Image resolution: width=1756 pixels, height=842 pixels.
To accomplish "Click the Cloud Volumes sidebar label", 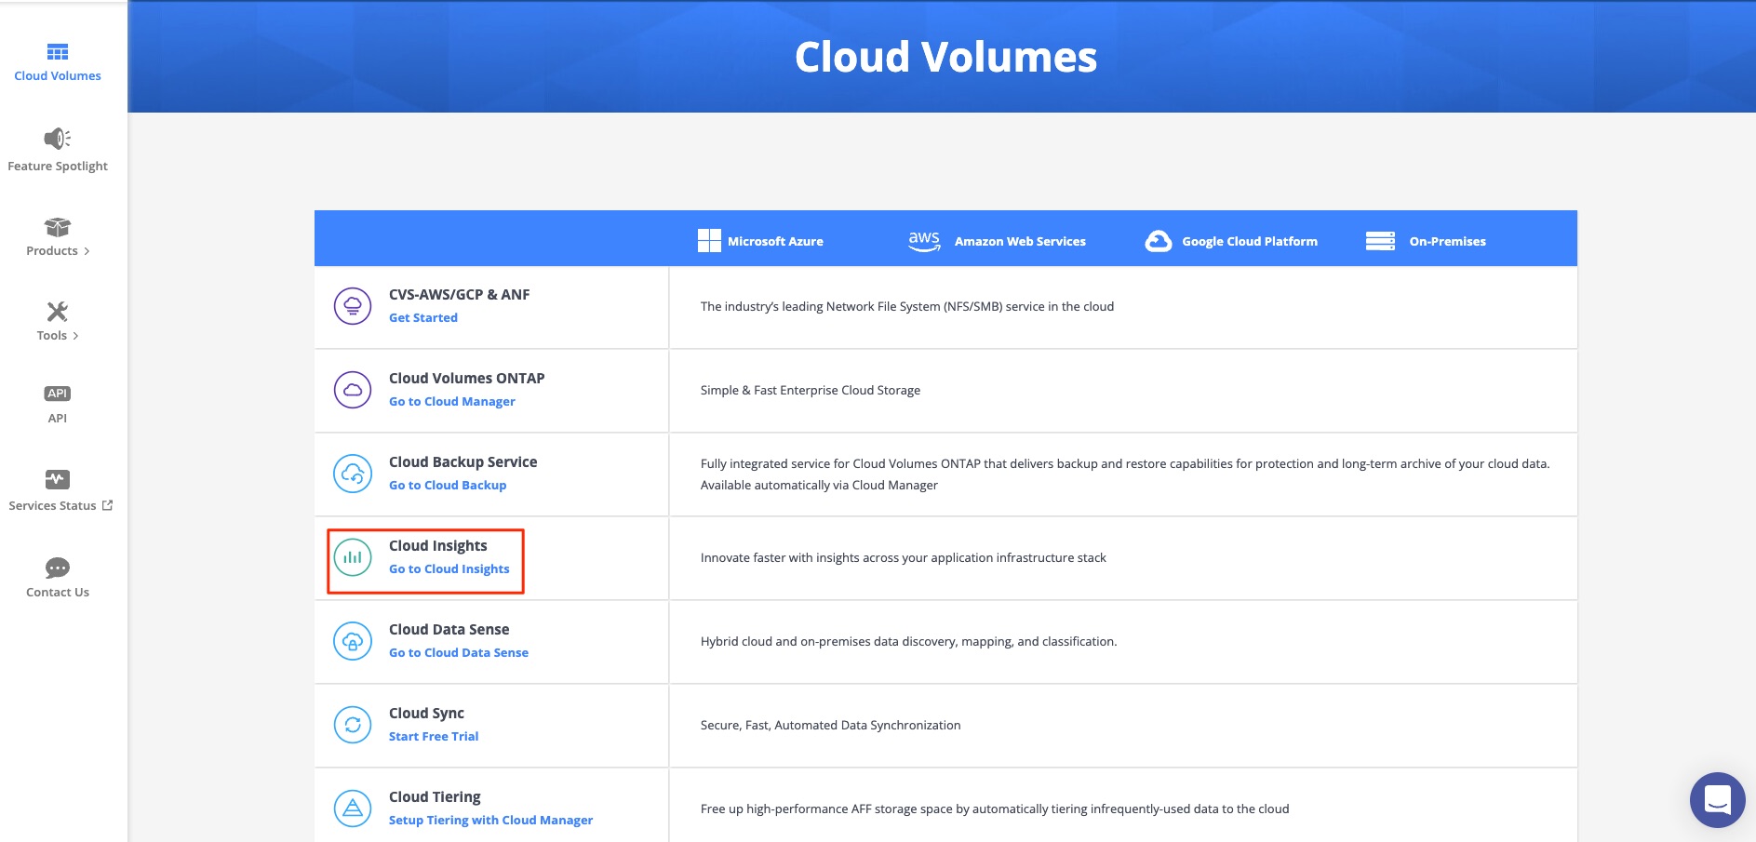I will pos(58,76).
